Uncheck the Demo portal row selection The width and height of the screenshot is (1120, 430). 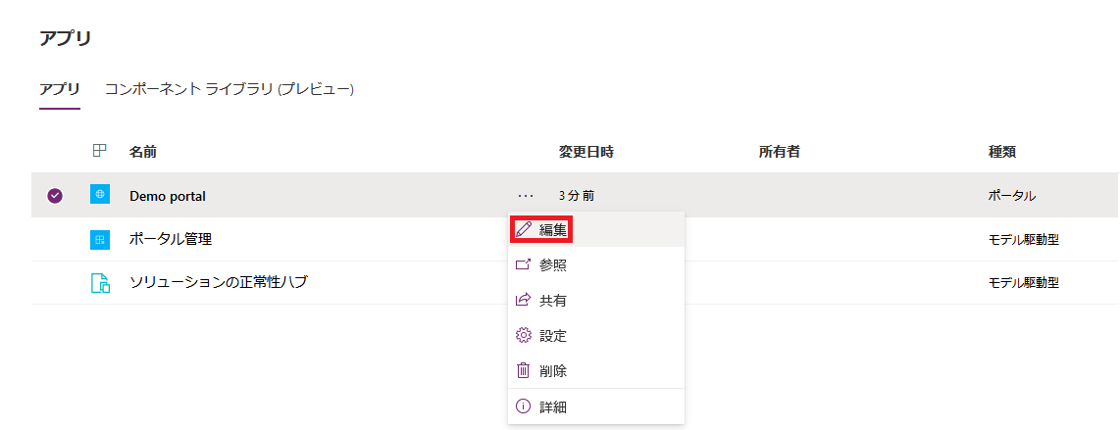(x=55, y=196)
